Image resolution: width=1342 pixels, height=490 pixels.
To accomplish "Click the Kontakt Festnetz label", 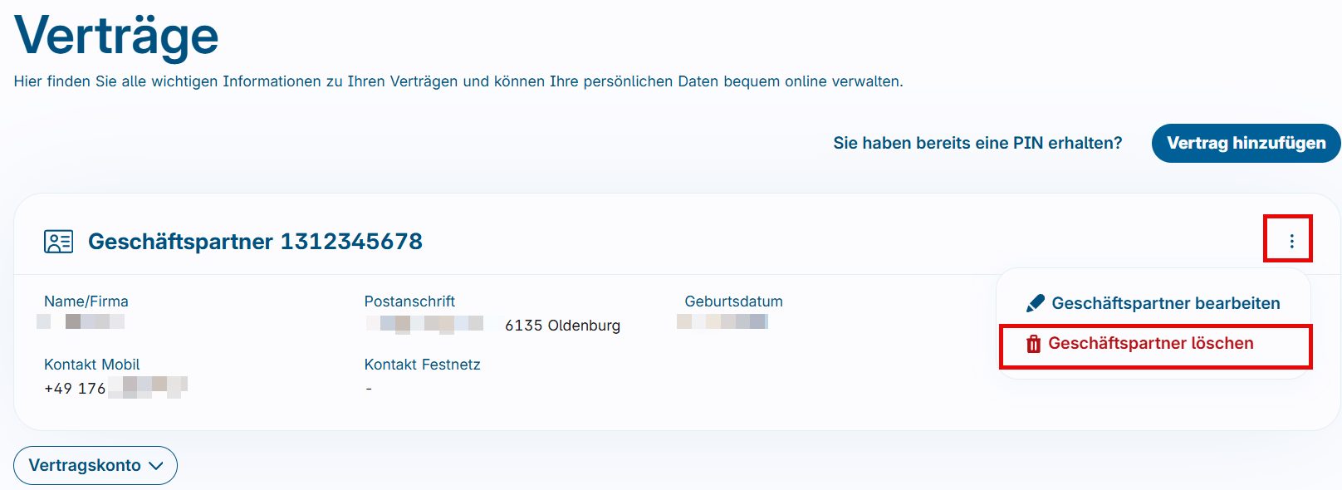I will pos(422,365).
